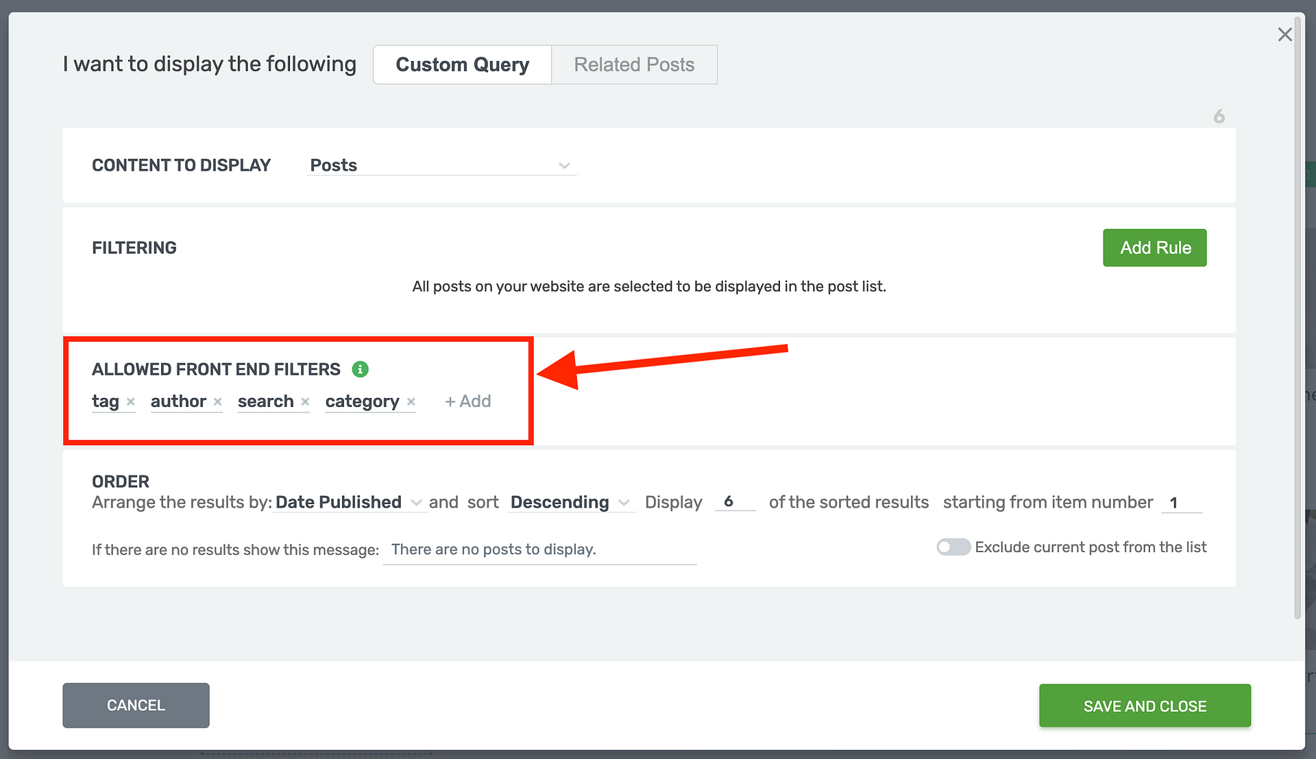Viewport: 1316px width, 759px height.
Task: Close the query settings dialog
Action: (x=1285, y=34)
